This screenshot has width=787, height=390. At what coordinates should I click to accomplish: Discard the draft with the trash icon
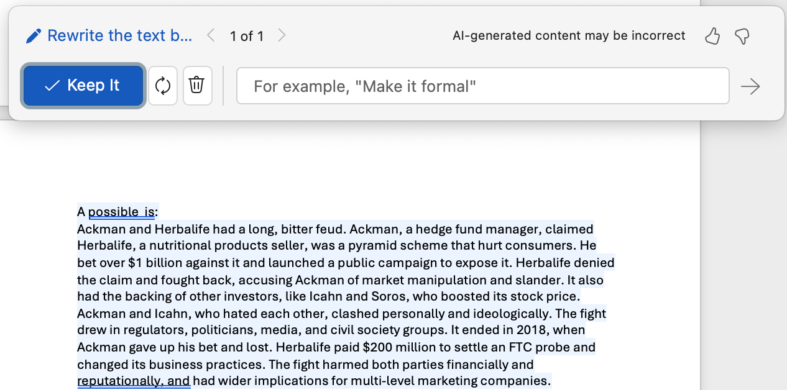(197, 85)
